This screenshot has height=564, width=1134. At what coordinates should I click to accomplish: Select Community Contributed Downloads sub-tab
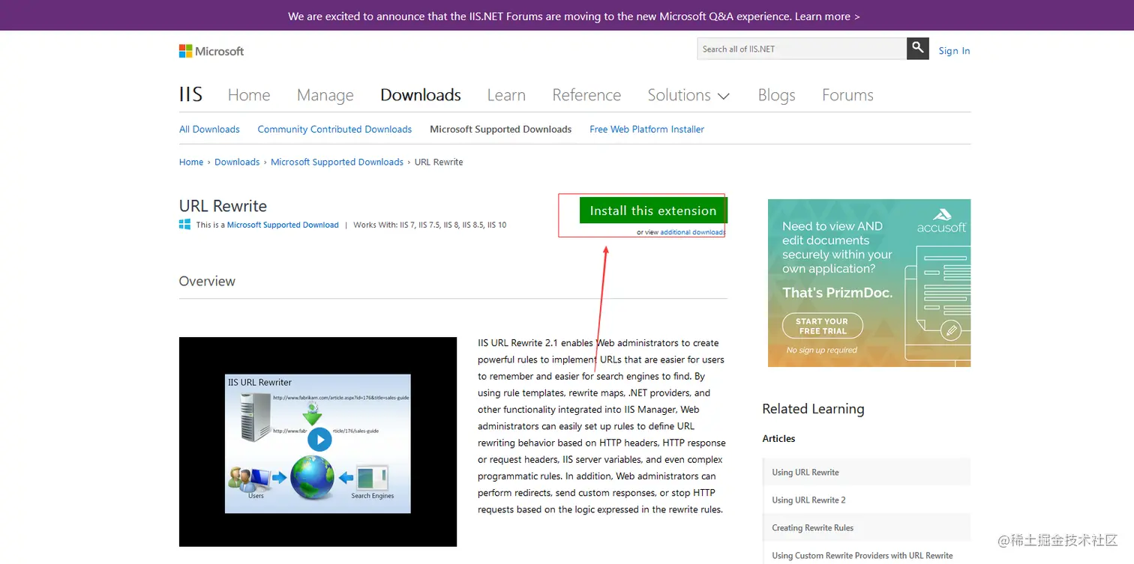pos(334,129)
